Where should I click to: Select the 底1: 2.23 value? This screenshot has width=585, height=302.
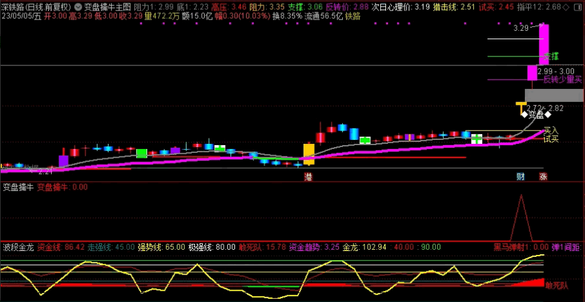192,7
